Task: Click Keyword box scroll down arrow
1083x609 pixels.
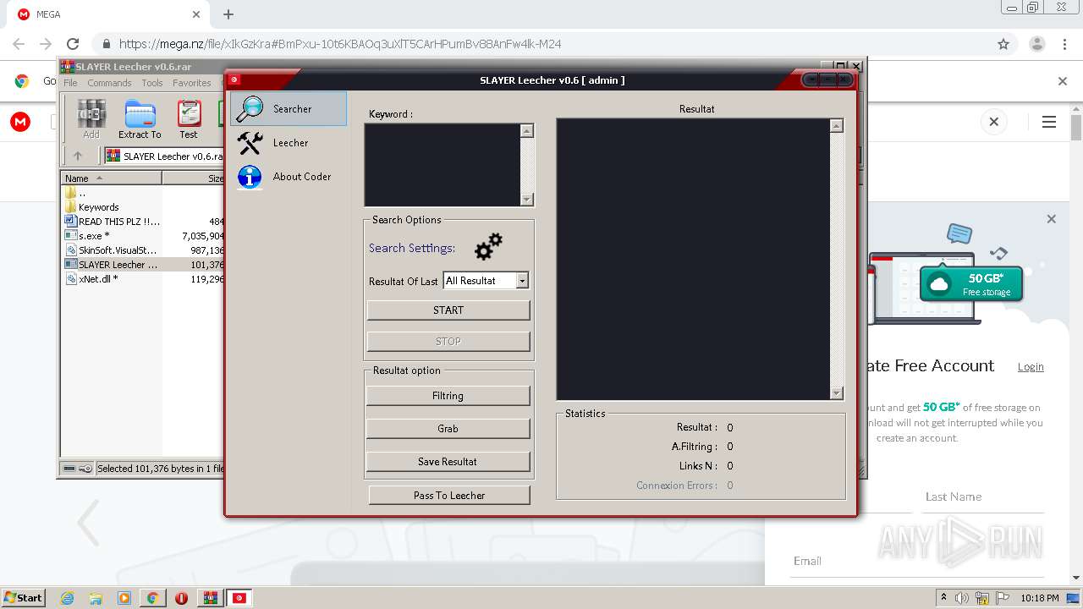Action: (527, 200)
